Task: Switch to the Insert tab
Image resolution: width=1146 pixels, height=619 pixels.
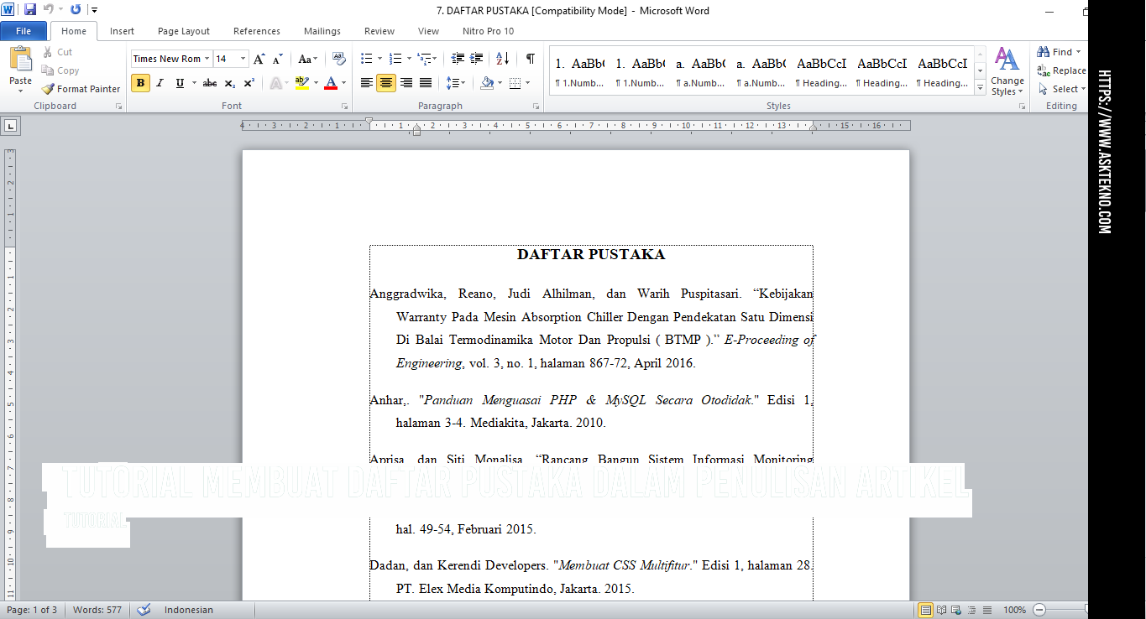Action: tap(122, 31)
